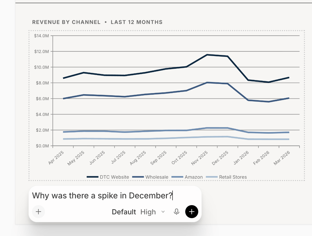The width and height of the screenshot is (312, 236).
Task: Click the '$10.0M' axis label
Action: [x=41, y=67]
